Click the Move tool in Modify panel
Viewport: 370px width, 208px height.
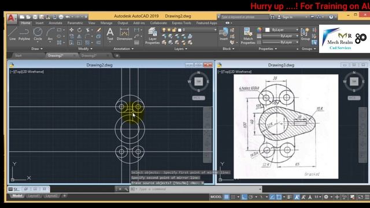point(71,30)
